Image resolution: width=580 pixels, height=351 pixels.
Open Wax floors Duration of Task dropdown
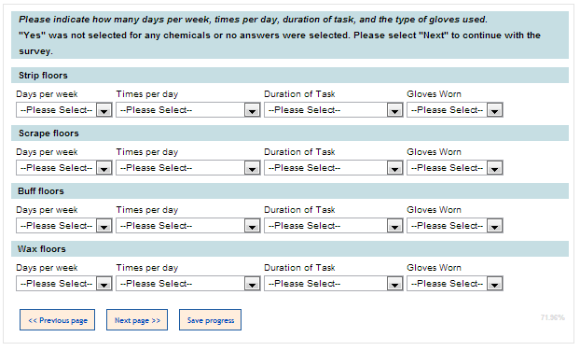(x=333, y=284)
